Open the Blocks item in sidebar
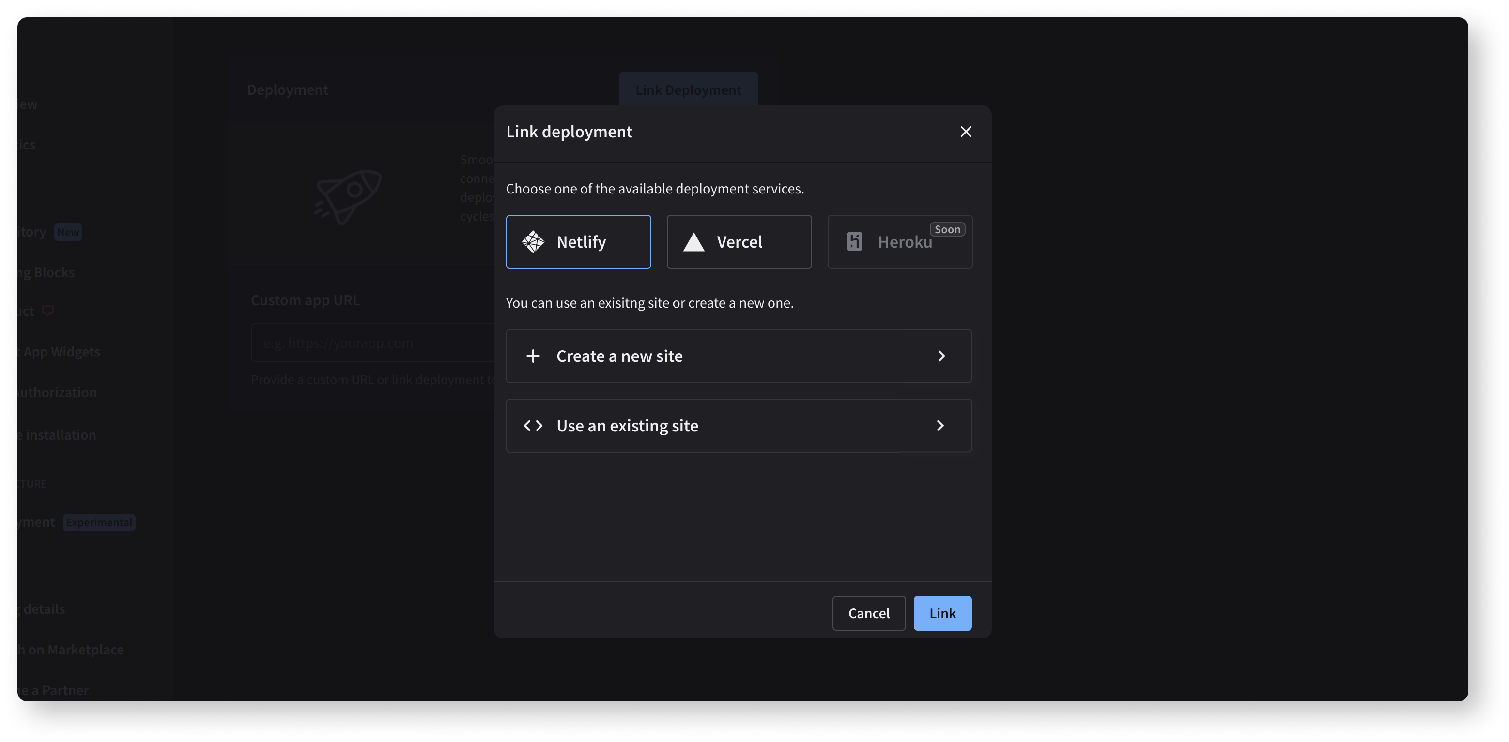The width and height of the screenshot is (1509, 742). click(46, 272)
